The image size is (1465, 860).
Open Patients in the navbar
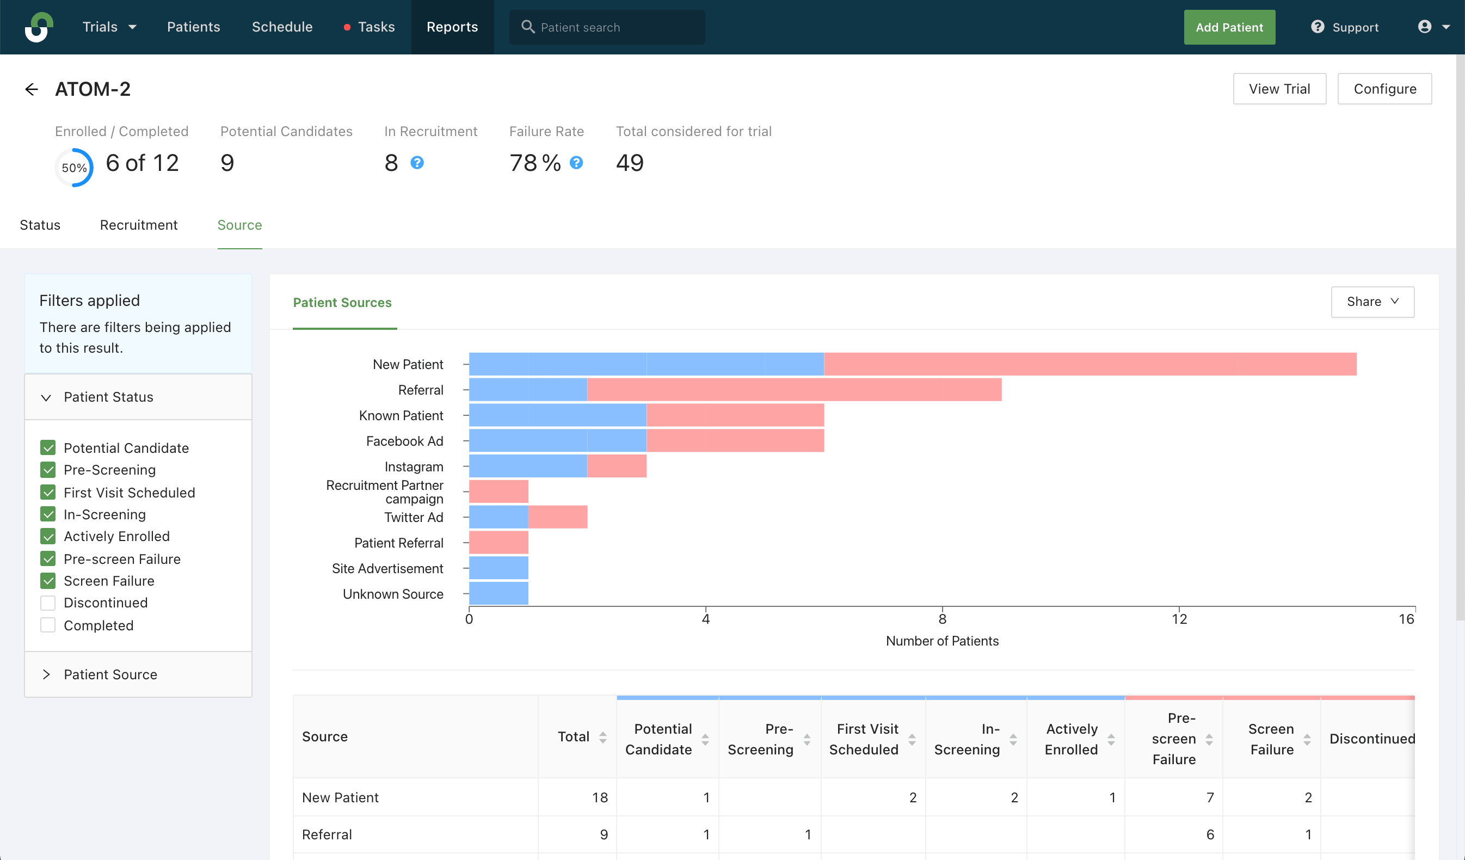194,27
